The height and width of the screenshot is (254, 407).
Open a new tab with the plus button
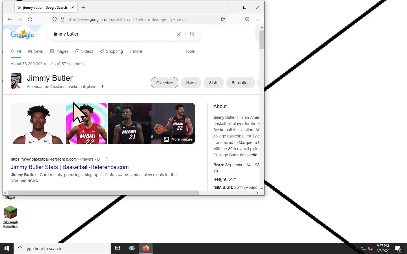coord(83,8)
